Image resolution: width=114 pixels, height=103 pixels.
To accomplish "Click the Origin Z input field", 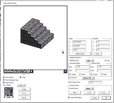I will 79,50.
